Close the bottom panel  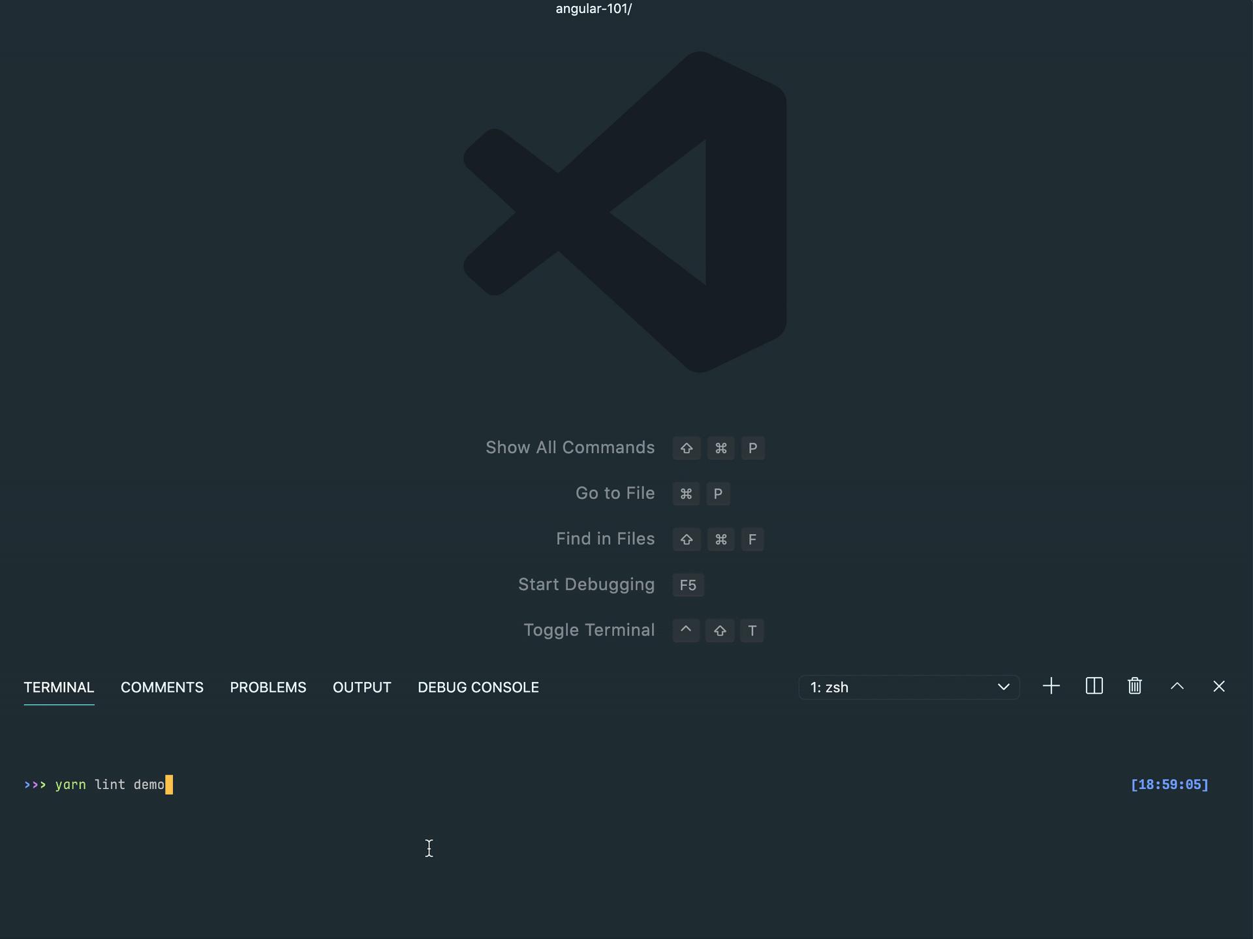pos(1219,686)
